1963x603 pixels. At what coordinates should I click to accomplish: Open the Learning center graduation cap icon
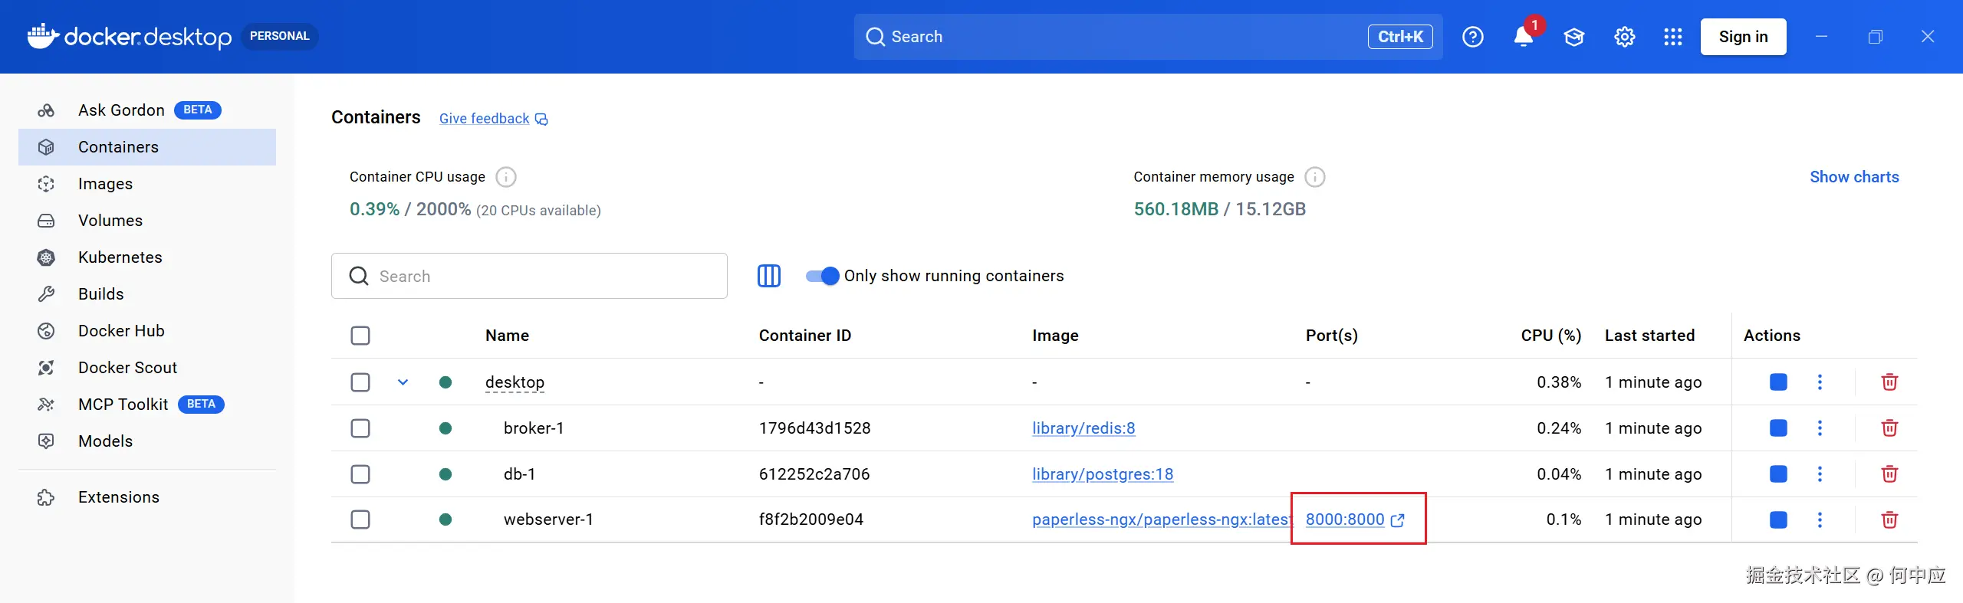1573,37
